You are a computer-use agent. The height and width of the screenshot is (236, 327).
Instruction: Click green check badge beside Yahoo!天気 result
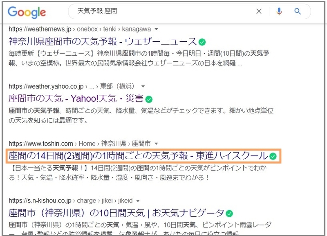(x=149, y=99)
